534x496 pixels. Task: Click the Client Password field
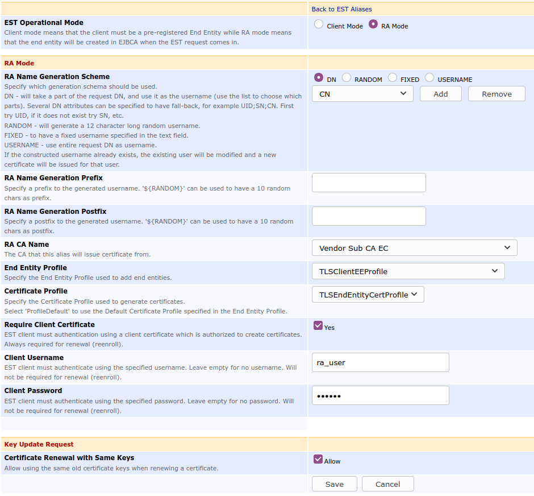click(x=380, y=396)
